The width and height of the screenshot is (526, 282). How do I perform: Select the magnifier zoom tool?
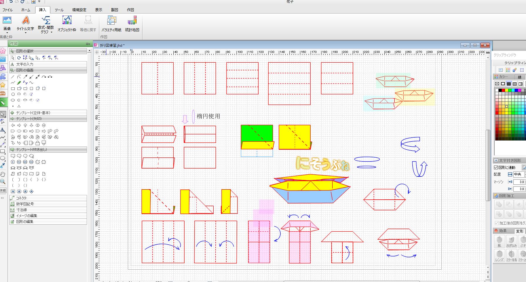(3, 181)
